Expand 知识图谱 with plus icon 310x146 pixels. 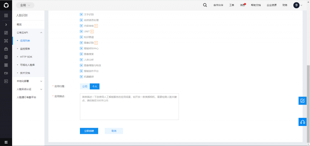pos(81,37)
